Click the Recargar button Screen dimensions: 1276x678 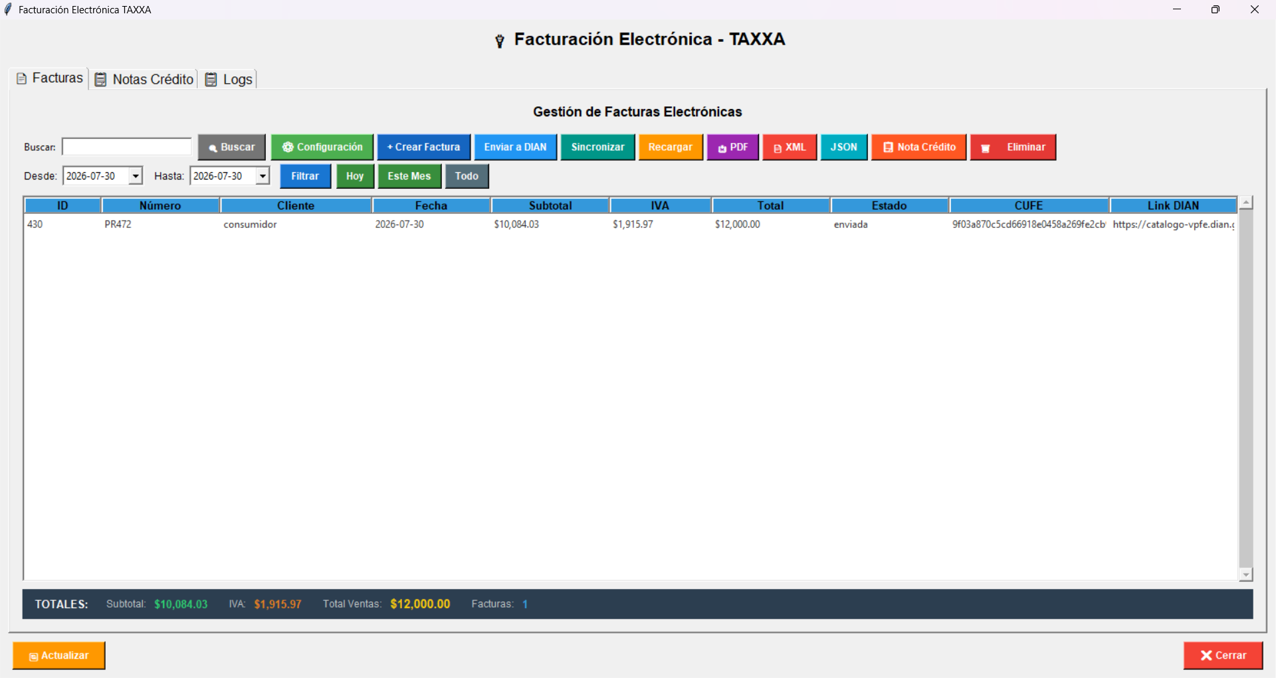(671, 147)
